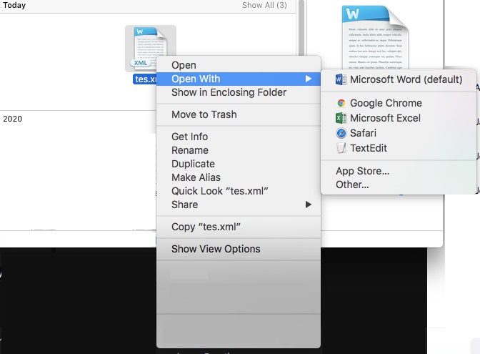Open Get Info for the file
Image resolution: width=480 pixels, height=354 pixels.
[x=189, y=137]
